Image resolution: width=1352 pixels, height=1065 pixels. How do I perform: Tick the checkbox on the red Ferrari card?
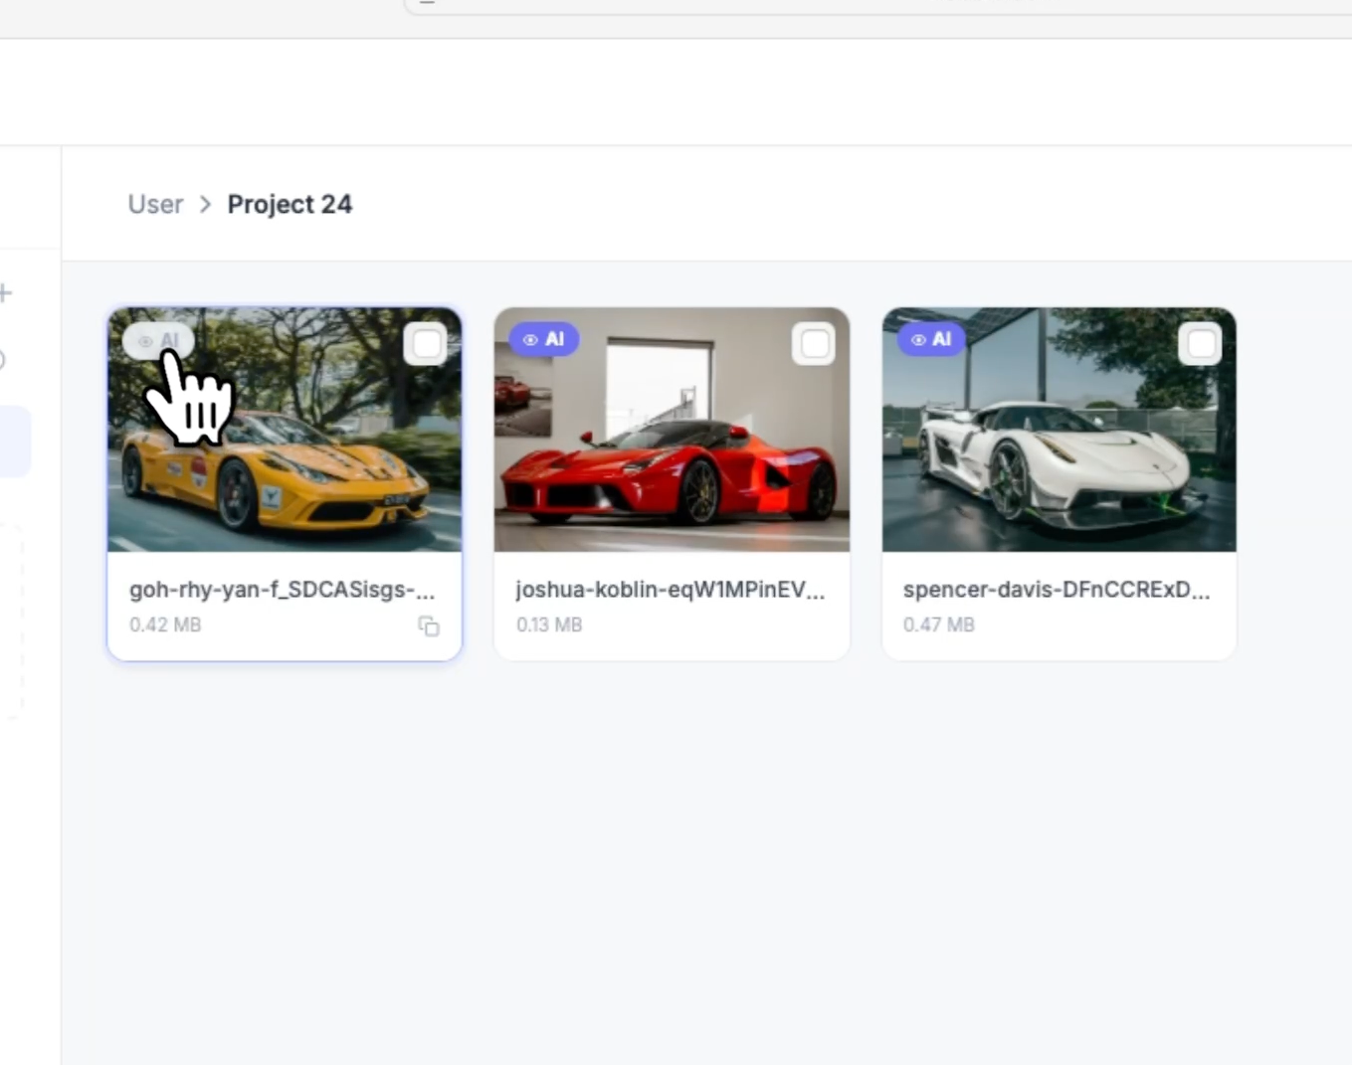point(814,343)
